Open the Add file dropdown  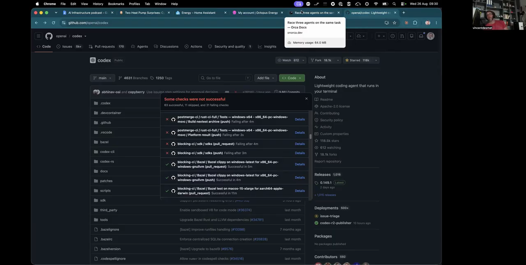265,78
